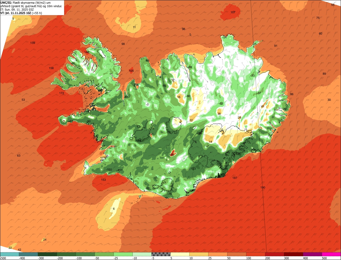The height and width of the screenshot is (260, 341).
Task: Click the map value 75
Action: click(318, 18)
